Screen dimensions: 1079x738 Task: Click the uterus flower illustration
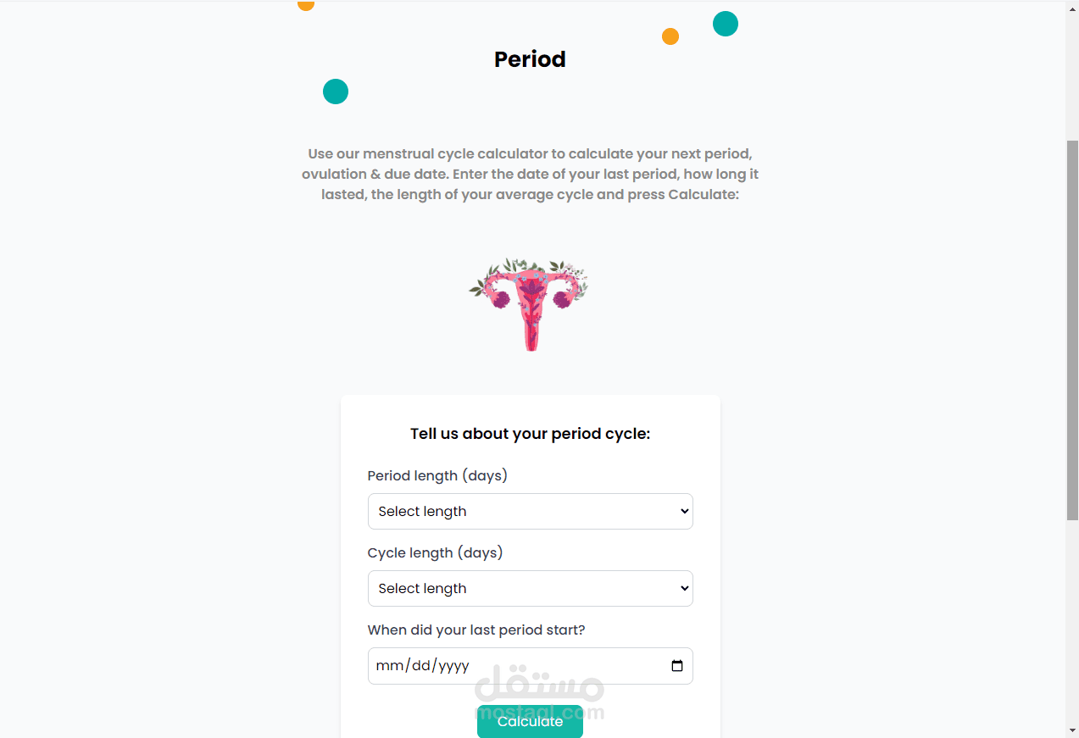(530, 302)
